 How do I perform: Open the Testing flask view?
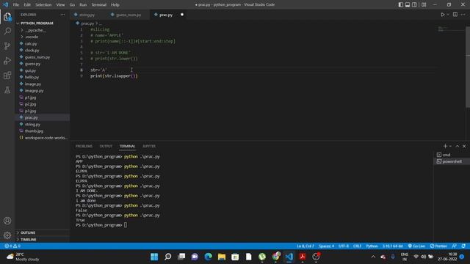[7, 89]
